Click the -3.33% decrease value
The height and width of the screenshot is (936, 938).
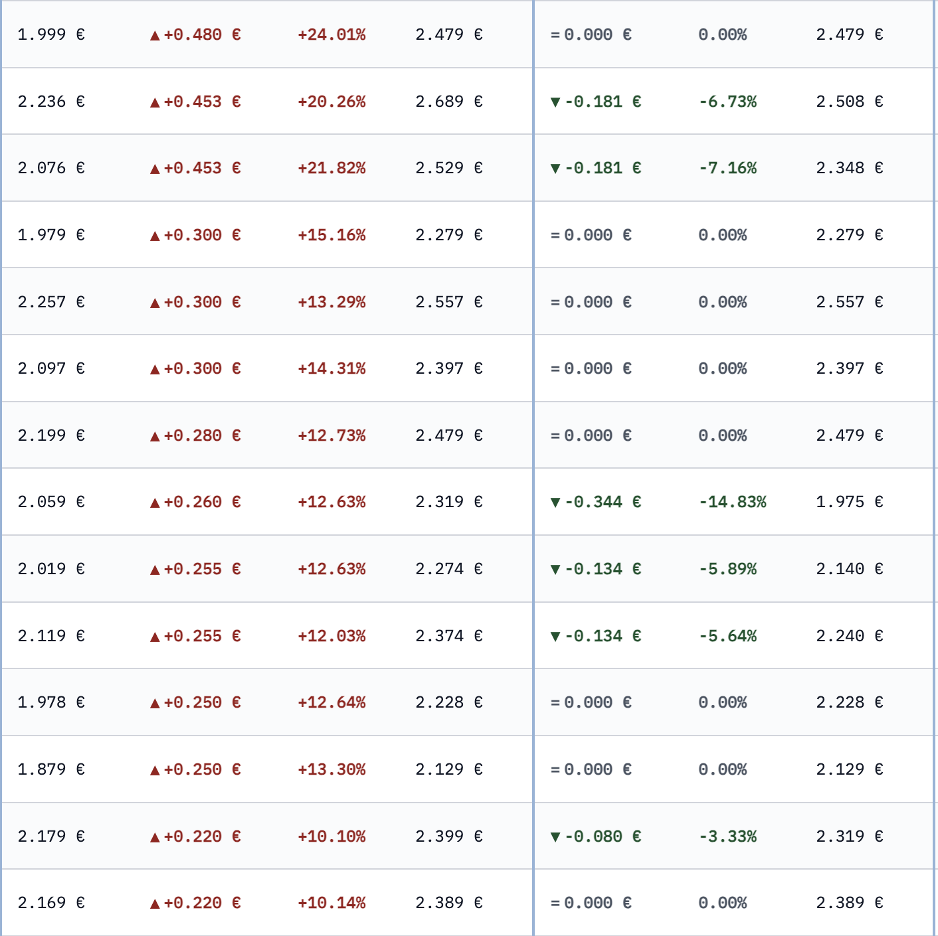[728, 836]
